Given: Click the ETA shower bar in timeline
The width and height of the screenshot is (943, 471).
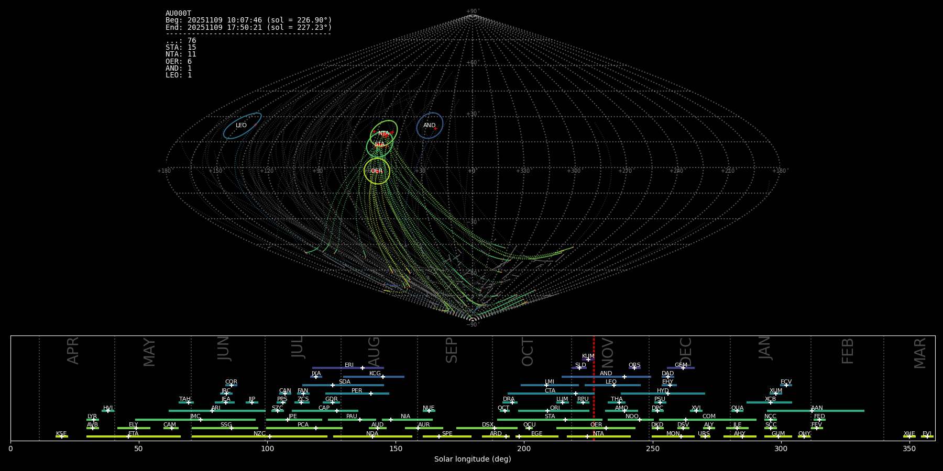Looking at the screenshot, I should click(x=133, y=436).
